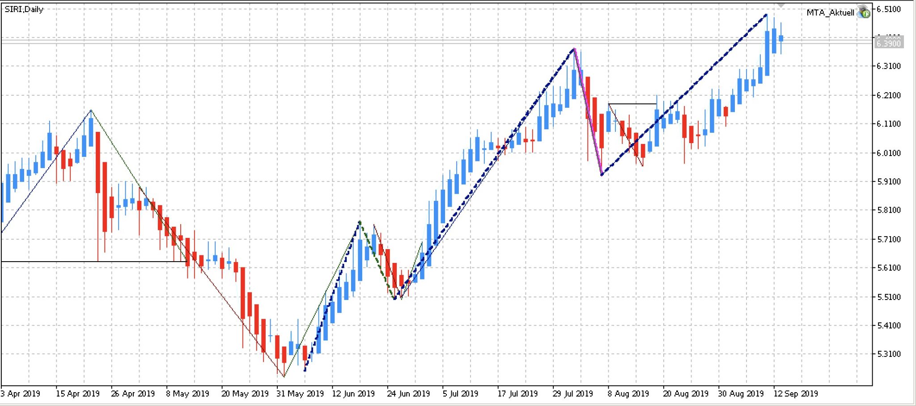The width and height of the screenshot is (916, 406).
Task: Click the 8 May 2019 date label
Action: (188, 393)
